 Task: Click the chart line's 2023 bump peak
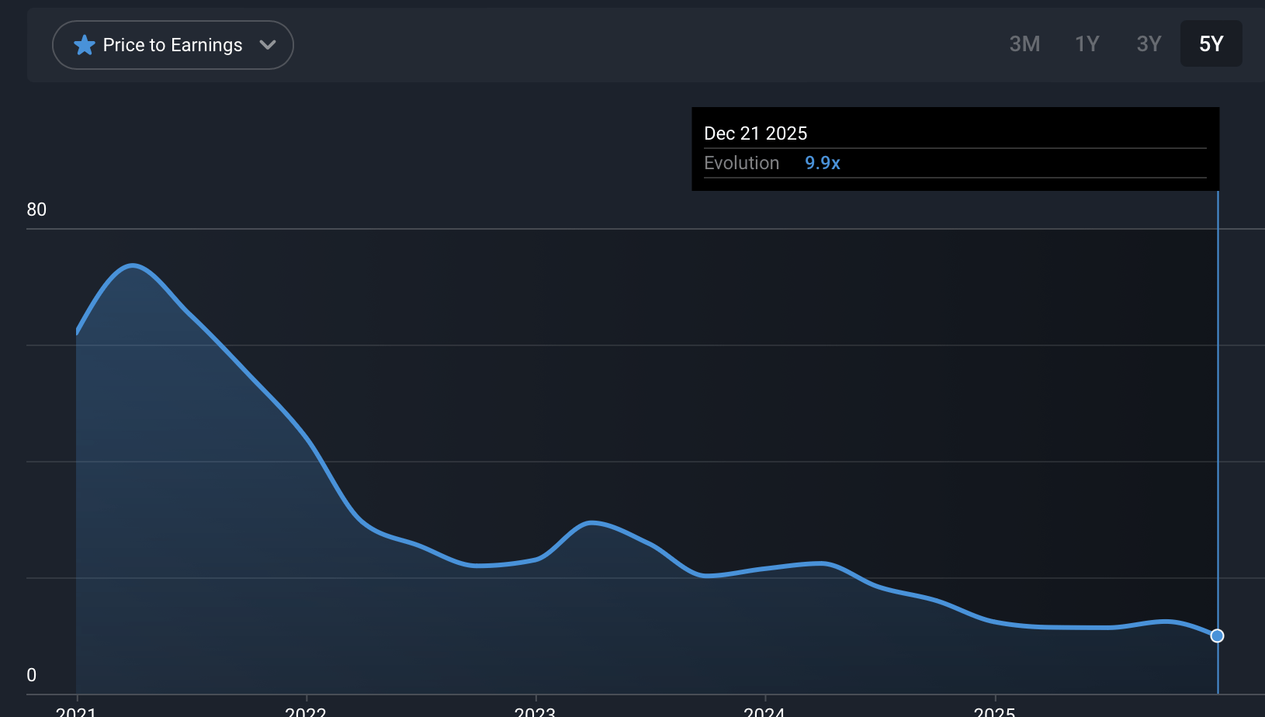(592, 523)
